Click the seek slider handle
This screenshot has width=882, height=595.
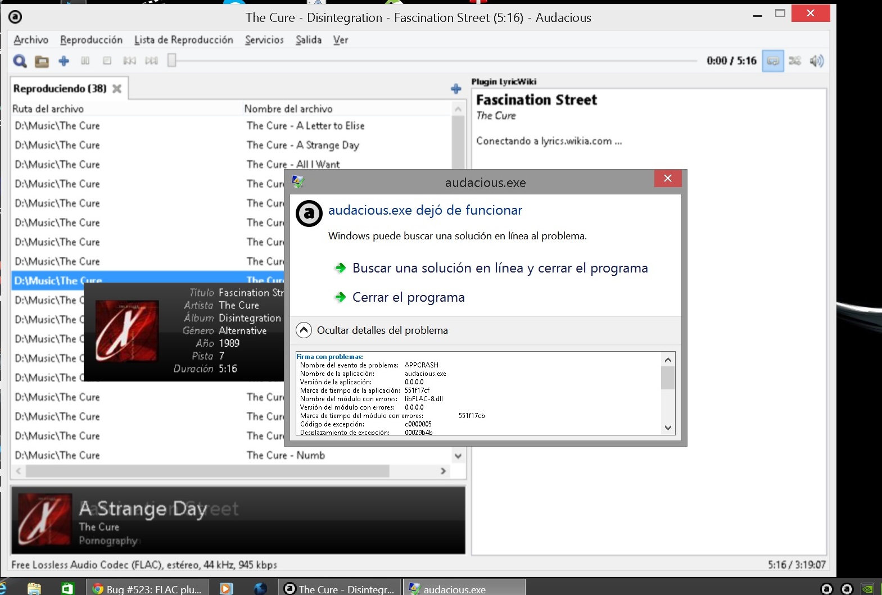pyautogui.click(x=172, y=60)
